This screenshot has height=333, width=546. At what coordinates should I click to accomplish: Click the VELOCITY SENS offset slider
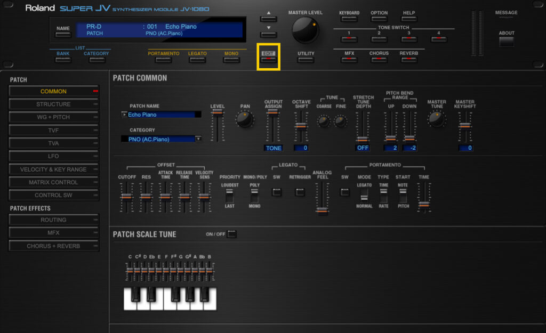point(204,197)
